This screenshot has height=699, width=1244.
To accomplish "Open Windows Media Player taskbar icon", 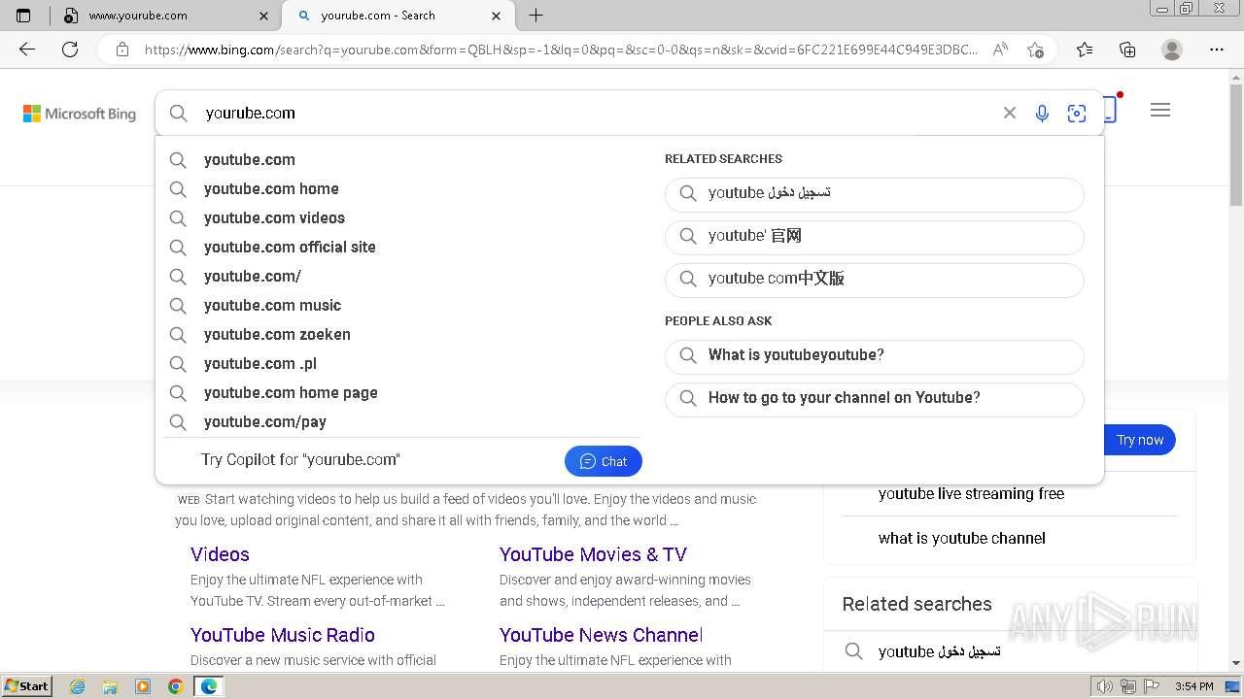I will tap(143, 686).
